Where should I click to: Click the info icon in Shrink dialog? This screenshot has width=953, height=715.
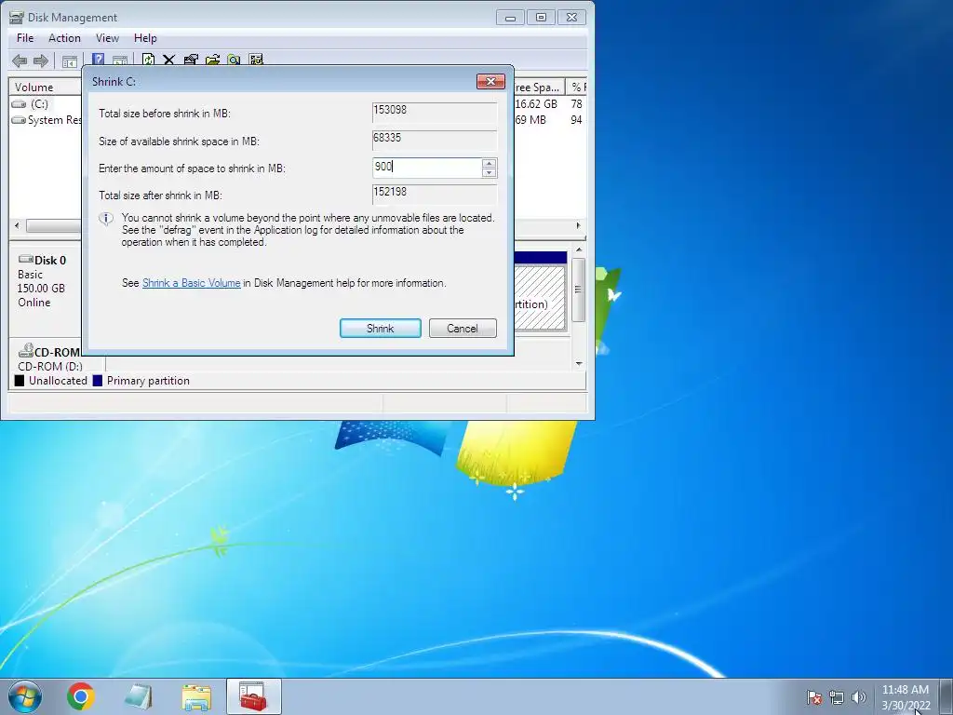[x=106, y=219]
